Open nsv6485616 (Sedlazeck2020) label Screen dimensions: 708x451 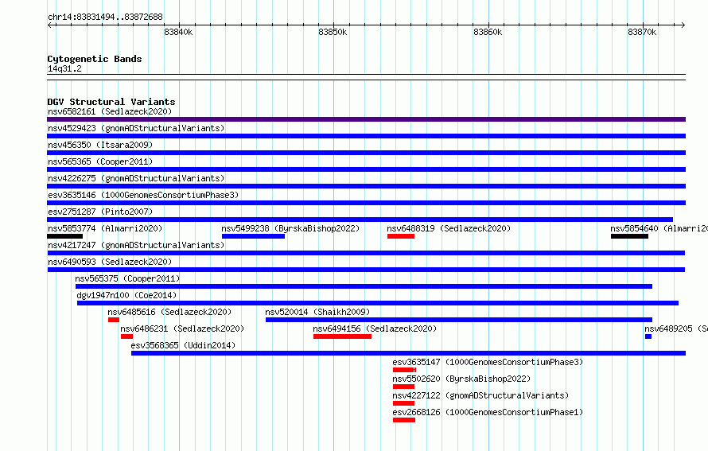coord(169,312)
